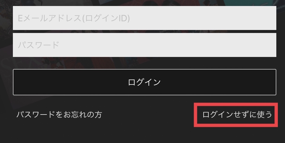
Task: Click the login ID placeholder text field
Action: point(145,18)
